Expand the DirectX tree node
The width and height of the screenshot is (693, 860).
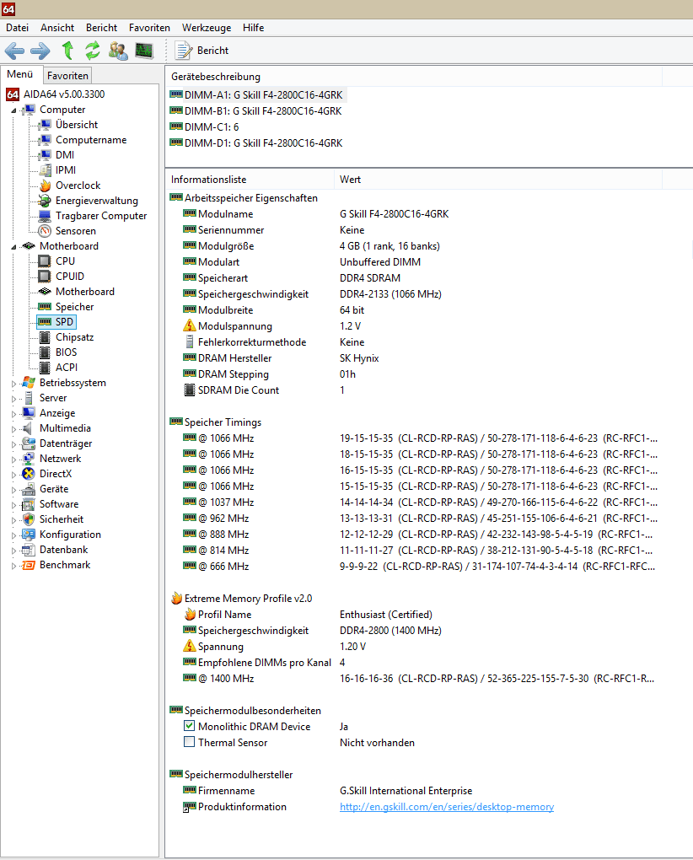coord(13,475)
